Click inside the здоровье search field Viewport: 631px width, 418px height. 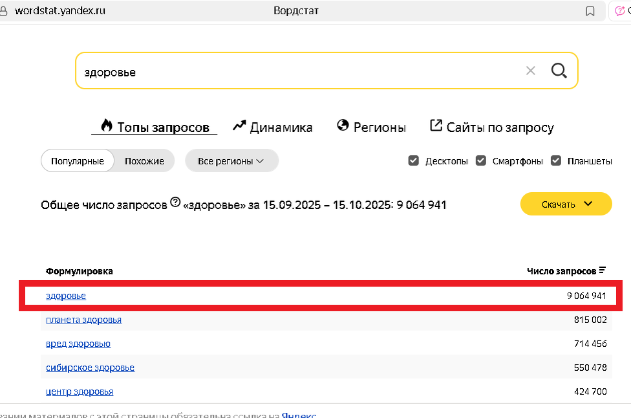(x=259, y=71)
